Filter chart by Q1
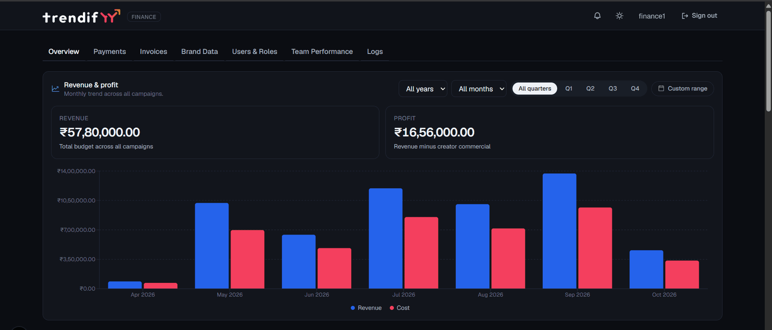 568,89
